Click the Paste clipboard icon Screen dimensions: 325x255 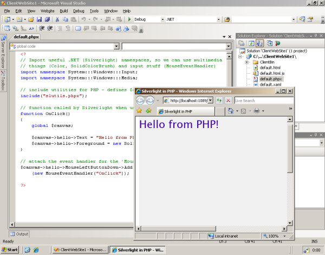pos(73,20)
